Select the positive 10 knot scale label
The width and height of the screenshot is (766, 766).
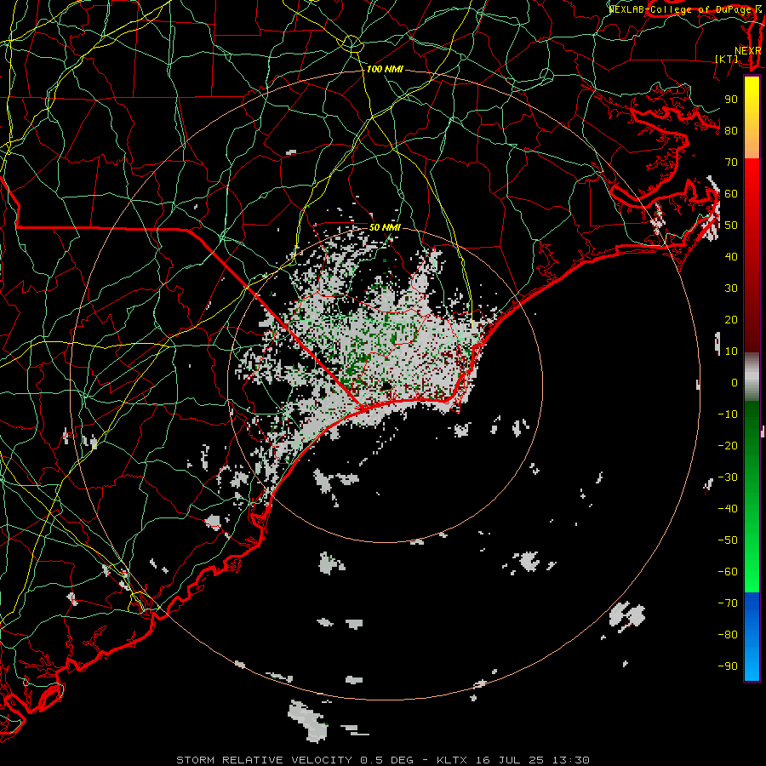point(731,352)
